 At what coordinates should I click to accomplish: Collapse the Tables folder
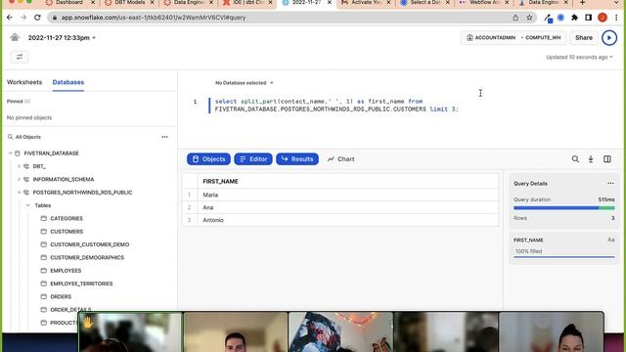(x=28, y=205)
